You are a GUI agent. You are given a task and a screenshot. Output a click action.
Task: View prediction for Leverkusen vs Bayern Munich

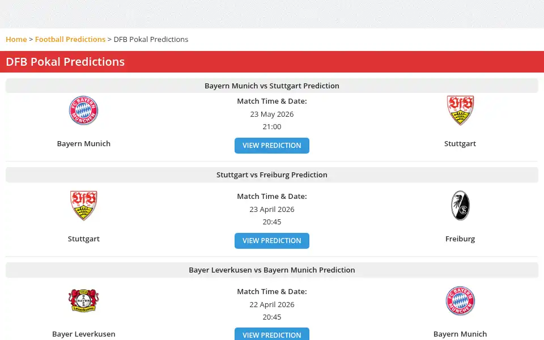click(271, 334)
